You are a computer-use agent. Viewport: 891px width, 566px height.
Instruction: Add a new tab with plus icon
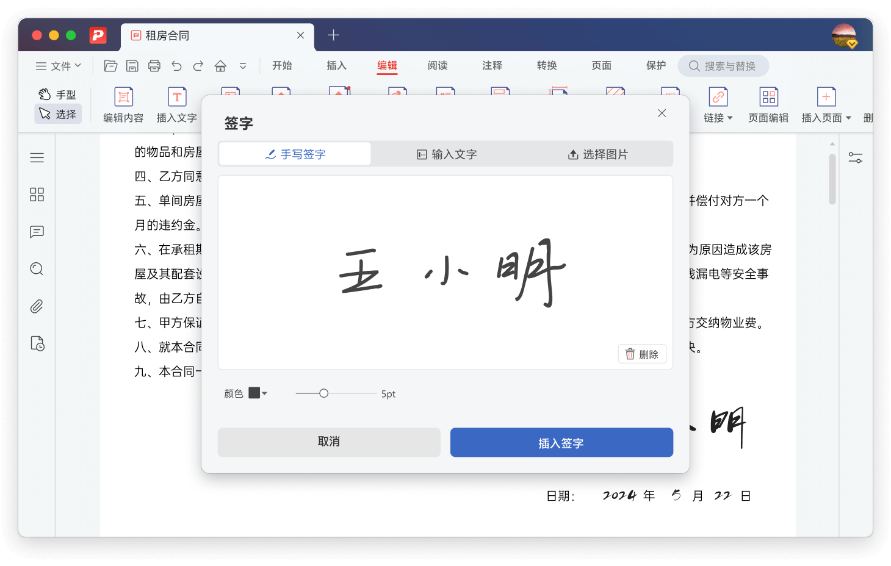333,35
